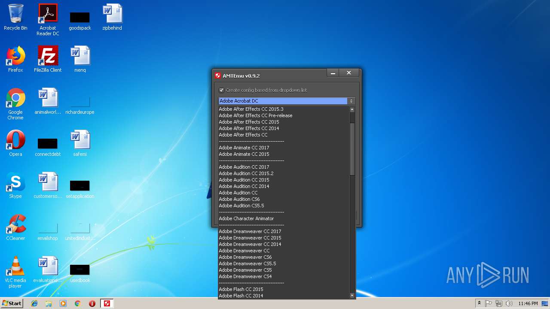Click the volume icon in system tray

pos(509,303)
